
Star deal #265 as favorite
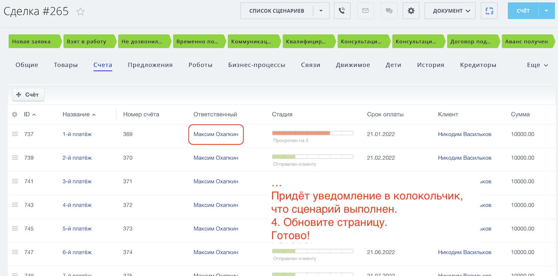pyautogui.click(x=80, y=12)
